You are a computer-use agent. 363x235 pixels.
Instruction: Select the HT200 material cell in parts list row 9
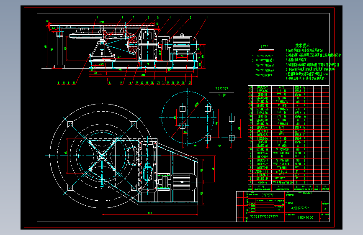pos(298,153)
